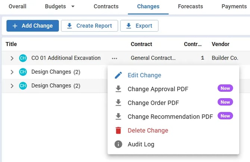
Task: Click the pencil icon beside Edit Change
Action: tap(118, 75)
